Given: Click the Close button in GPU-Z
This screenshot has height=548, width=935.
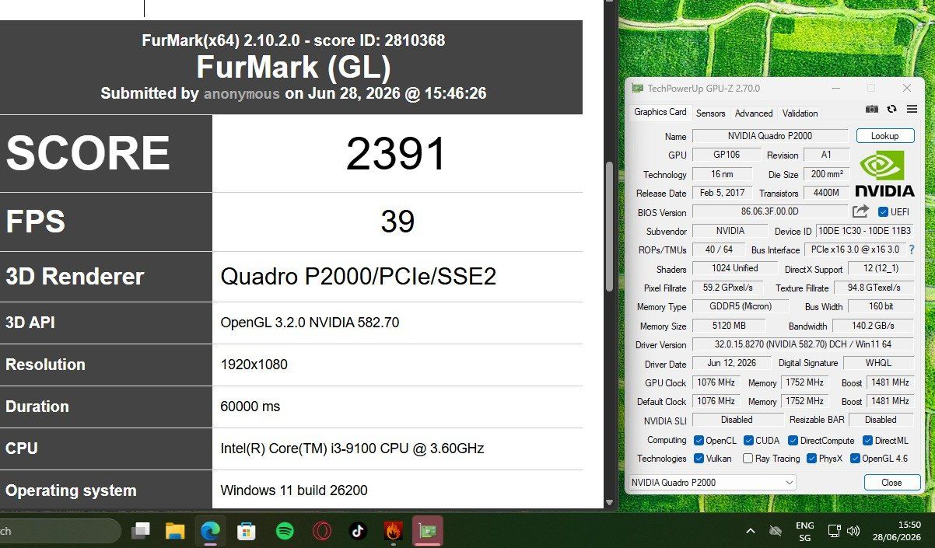Looking at the screenshot, I should [891, 483].
